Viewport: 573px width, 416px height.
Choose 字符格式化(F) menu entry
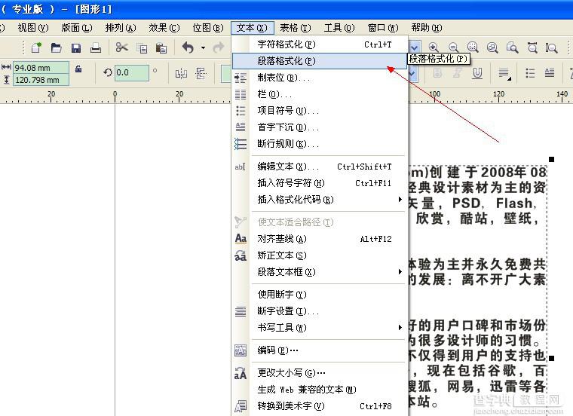[x=320, y=44]
